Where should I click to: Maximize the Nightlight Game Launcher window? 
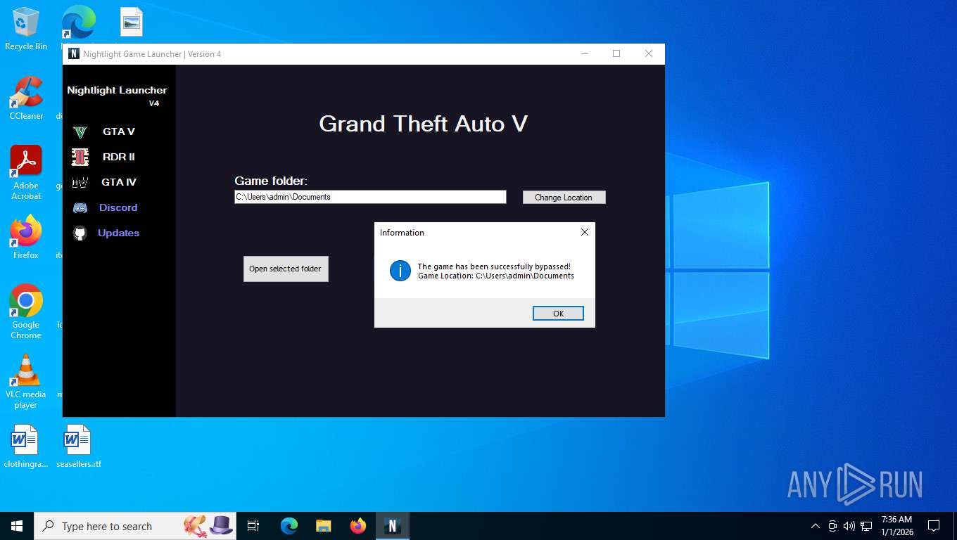(x=616, y=53)
